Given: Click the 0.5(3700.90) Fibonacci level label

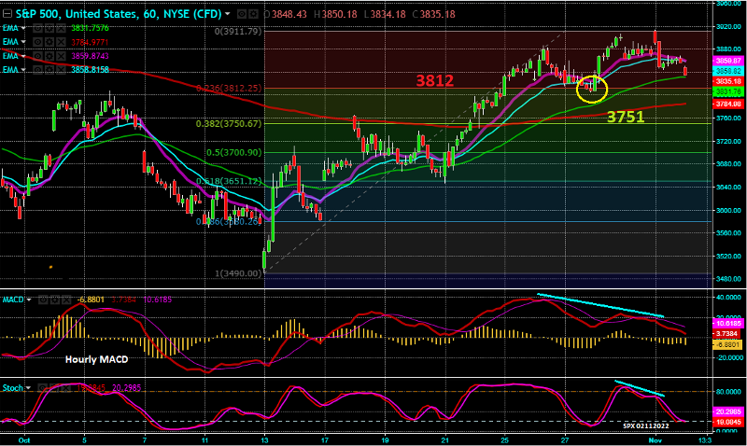Looking at the screenshot, I should pos(234,153).
